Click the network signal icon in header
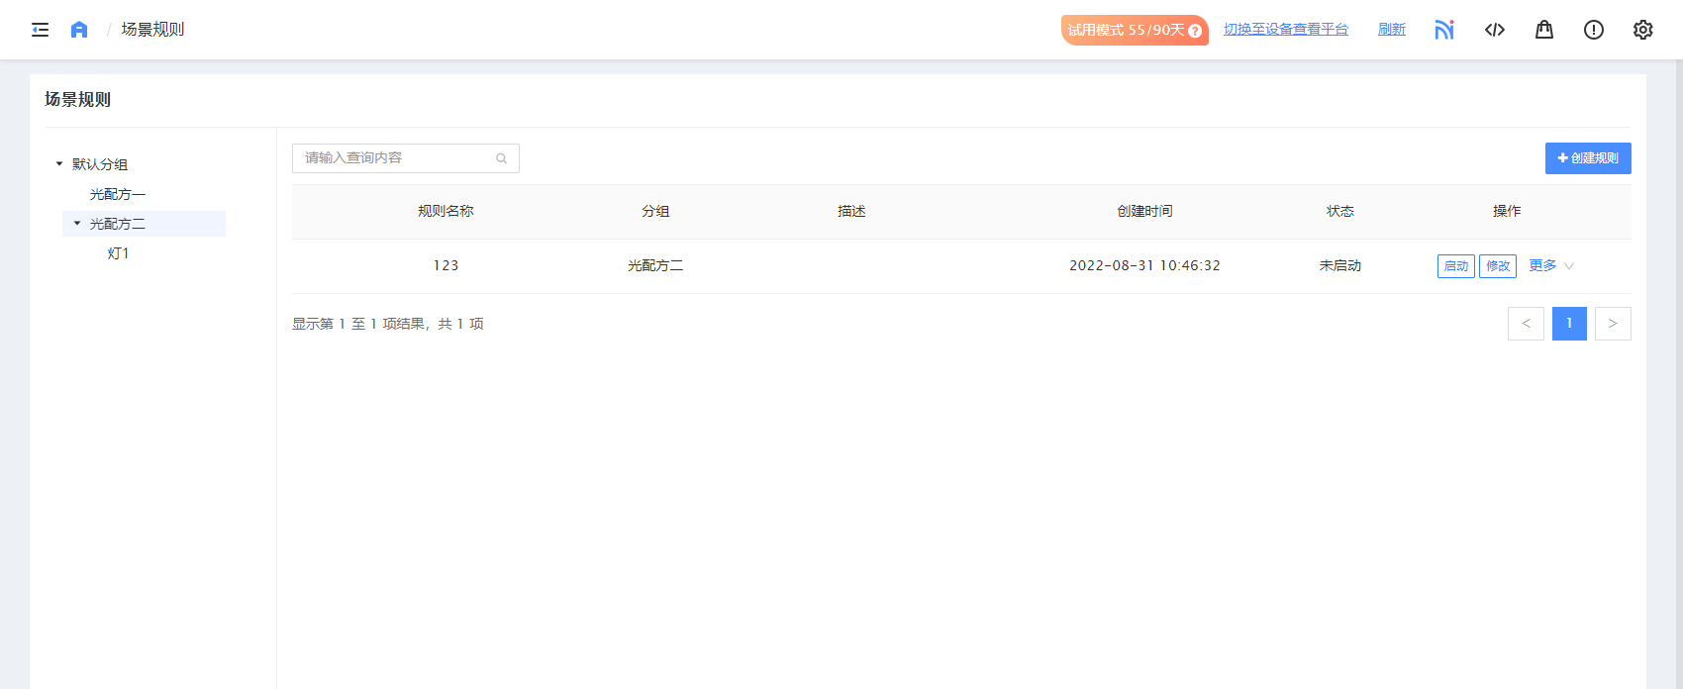This screenshot has height=689, width=1683. (1444, 30)
